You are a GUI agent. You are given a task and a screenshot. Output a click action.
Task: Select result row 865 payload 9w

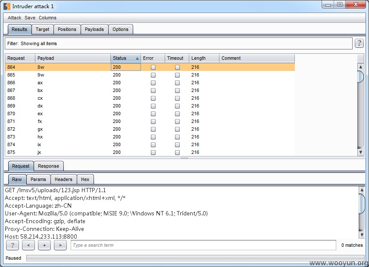tap(150, 75)
